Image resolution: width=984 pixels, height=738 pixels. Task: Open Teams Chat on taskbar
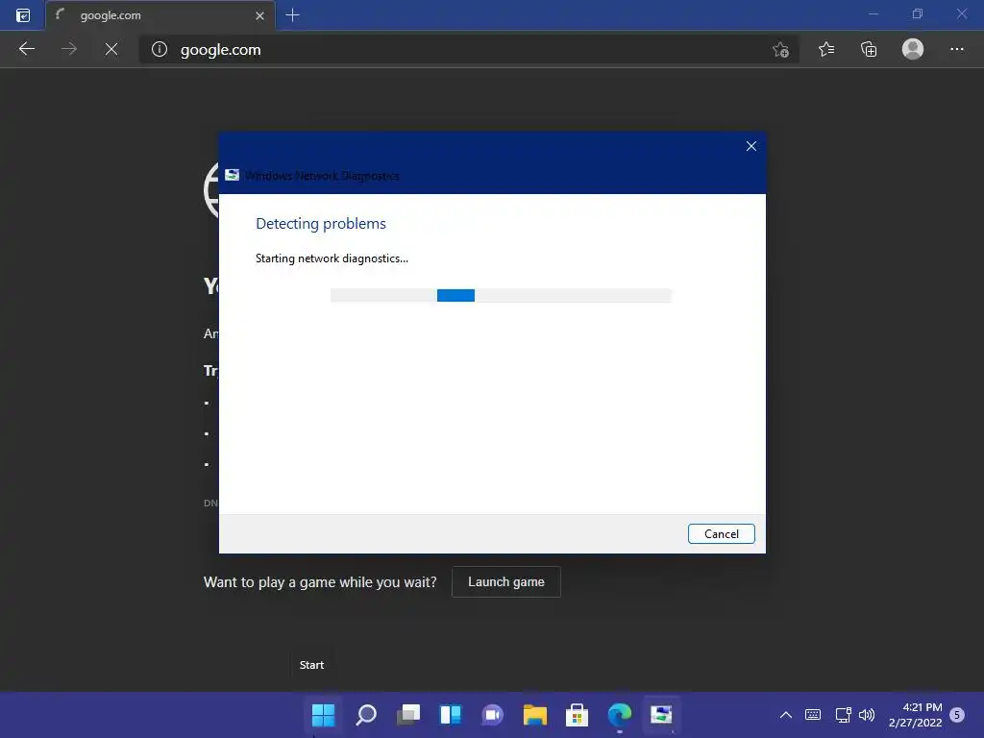pos(493,714)
